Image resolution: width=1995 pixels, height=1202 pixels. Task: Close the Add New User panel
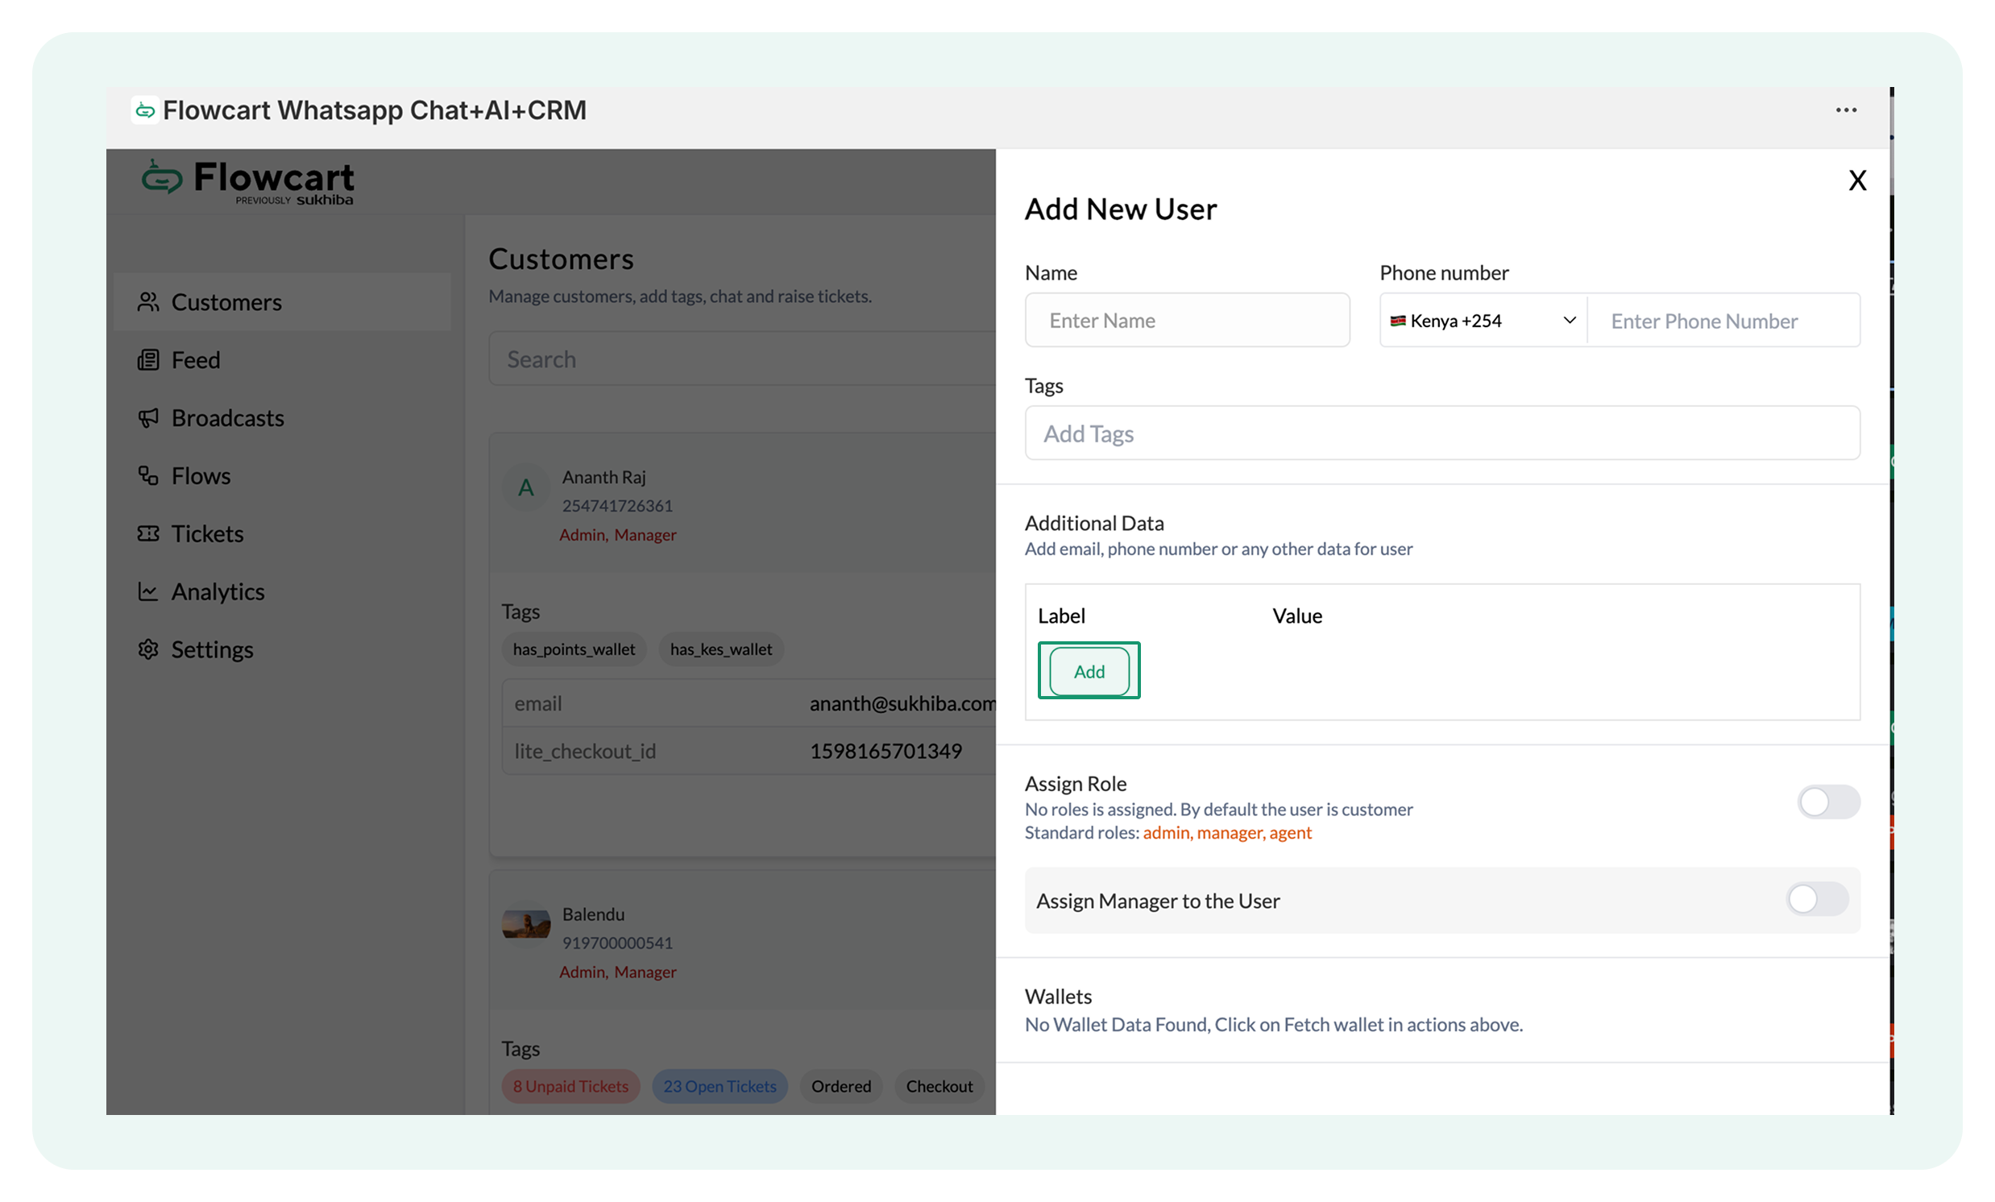tap(1856, 180)
